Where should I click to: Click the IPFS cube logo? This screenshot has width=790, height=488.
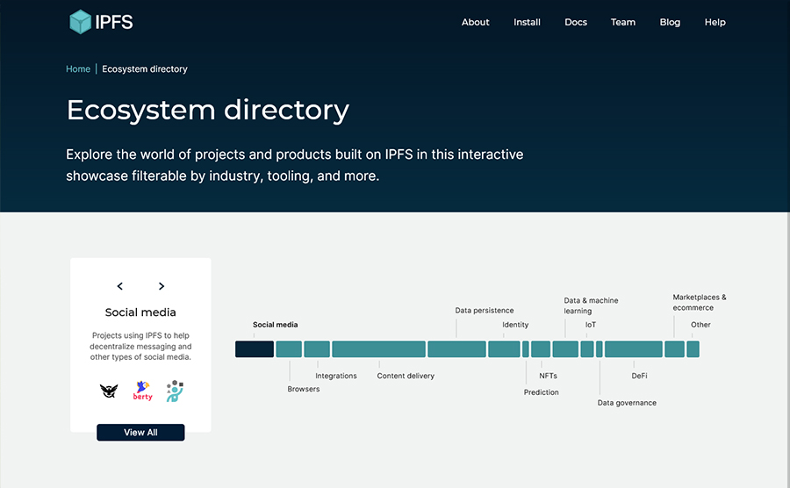[81, 22]
